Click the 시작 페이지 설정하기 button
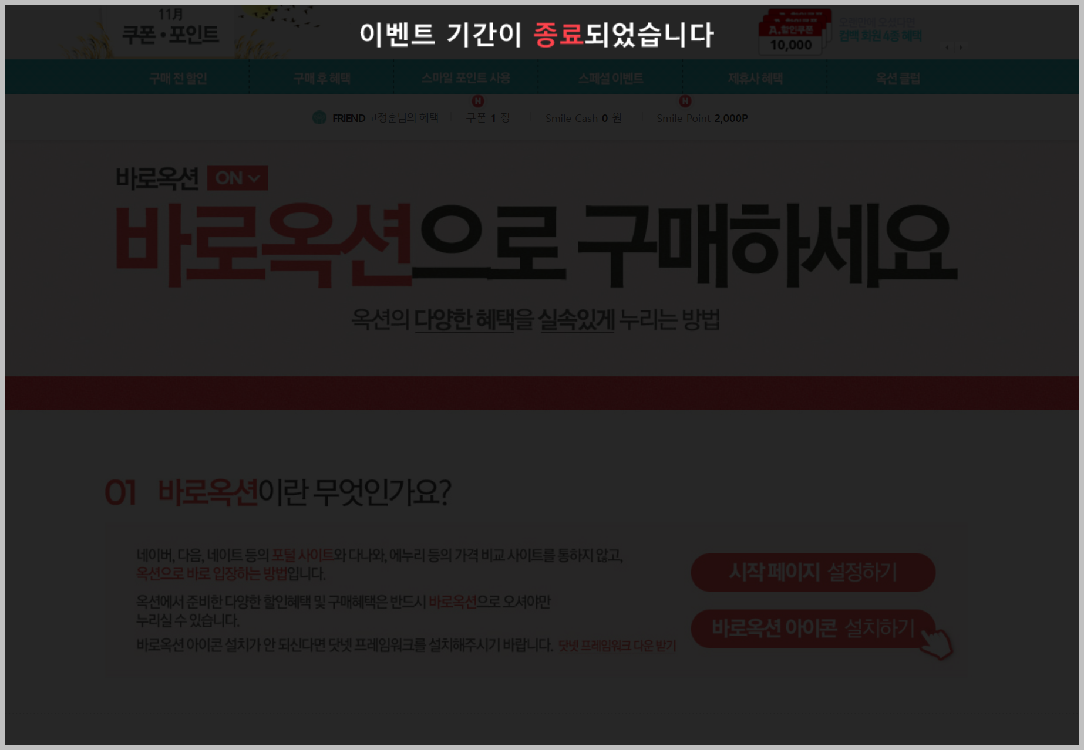The image size is (1084, 750). click(x=813, y=572)
